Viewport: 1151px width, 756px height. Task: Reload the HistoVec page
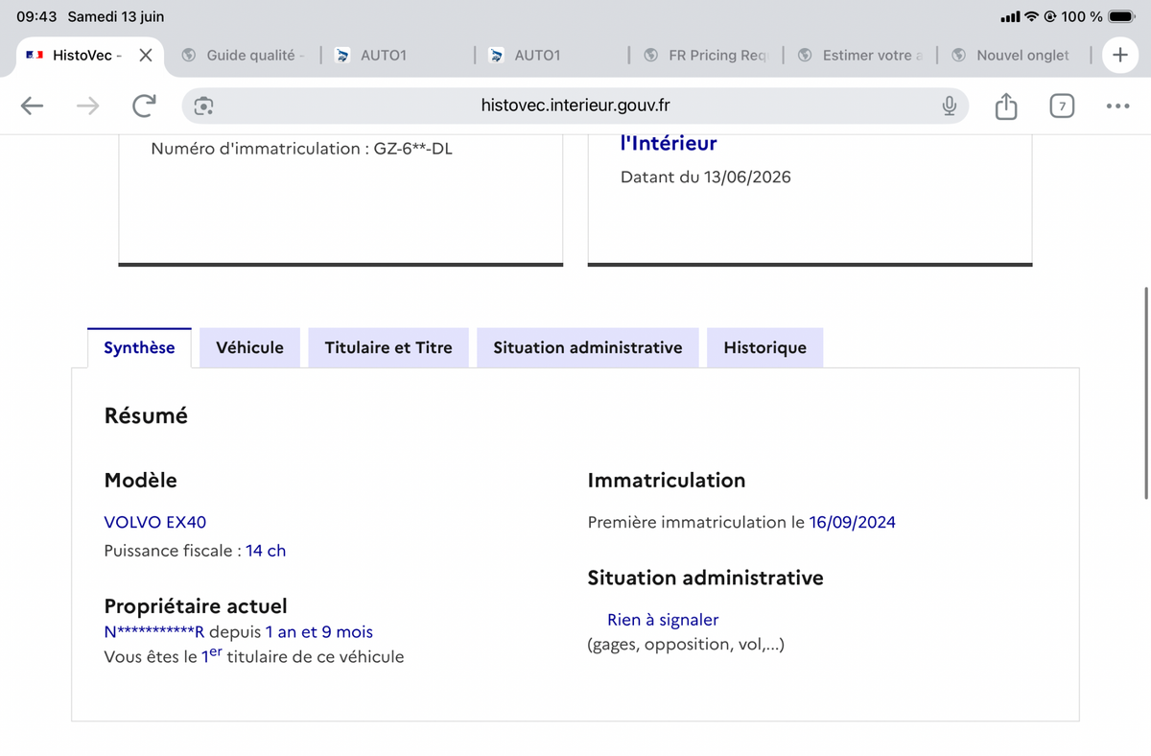coord(144,106)
